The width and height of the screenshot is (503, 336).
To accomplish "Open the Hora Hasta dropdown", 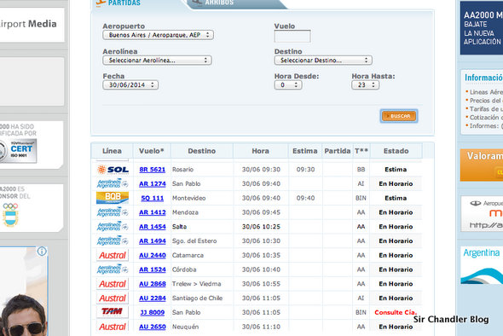I will pos(366,85).
